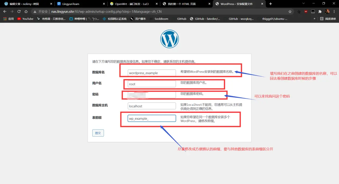Click the 表前缀 label
Image resolution: width=339 pixels, height=184 pixels.
[97, 118]
